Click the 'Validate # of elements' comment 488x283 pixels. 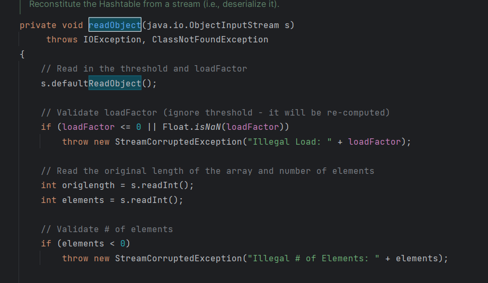point(107,229)
